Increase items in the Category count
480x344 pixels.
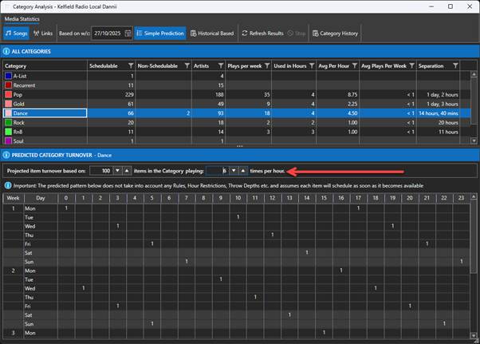pyautogui.click(x=127, y=171)
